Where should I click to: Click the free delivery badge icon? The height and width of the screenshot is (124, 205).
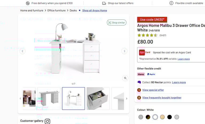28,3
